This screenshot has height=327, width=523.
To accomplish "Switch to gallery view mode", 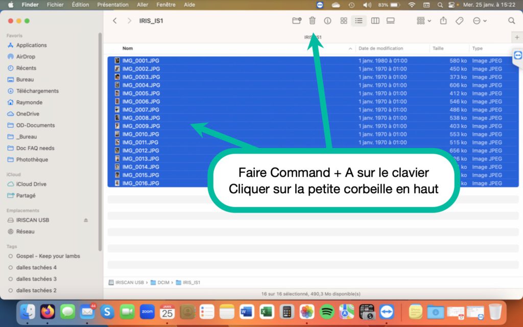I will tap(391, 21).
